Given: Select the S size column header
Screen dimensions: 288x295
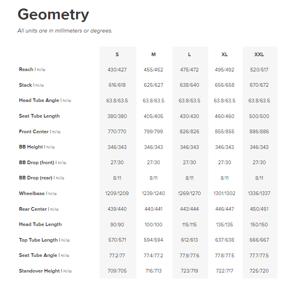Looking at the screenshot, I should tap(117, 55).
